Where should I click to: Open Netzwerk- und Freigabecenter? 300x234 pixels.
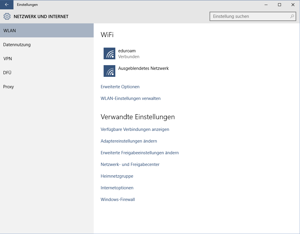point(130,164)
